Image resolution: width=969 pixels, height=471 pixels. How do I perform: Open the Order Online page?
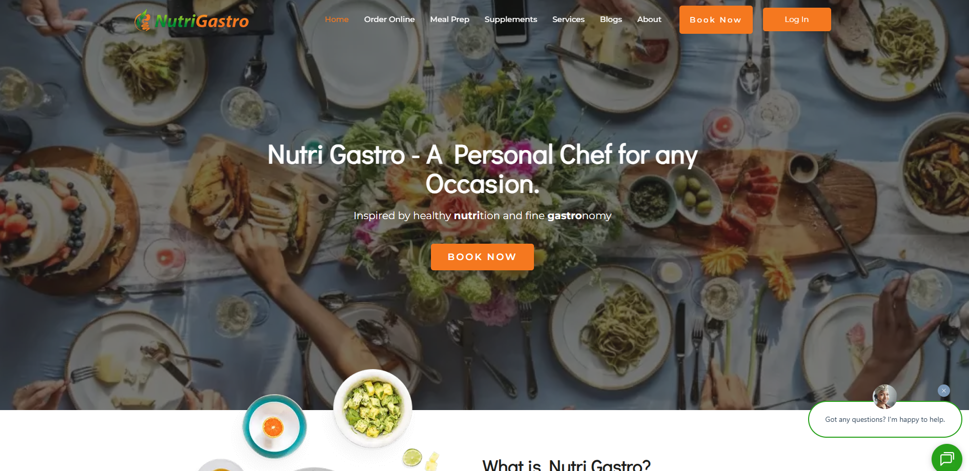coord(389,19)
